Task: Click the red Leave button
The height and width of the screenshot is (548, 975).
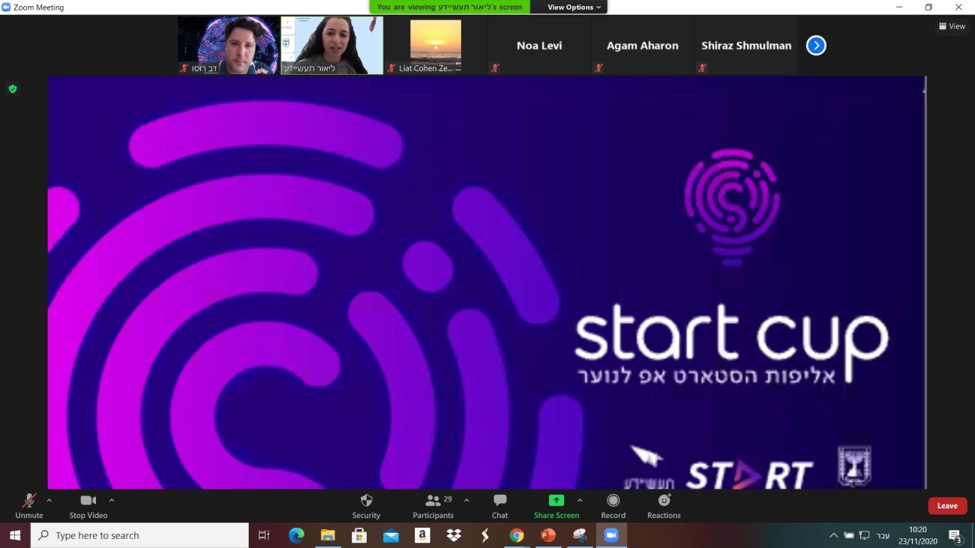Action: pos(947,506)
